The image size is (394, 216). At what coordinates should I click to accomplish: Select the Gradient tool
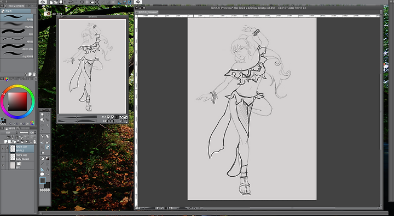48,158
